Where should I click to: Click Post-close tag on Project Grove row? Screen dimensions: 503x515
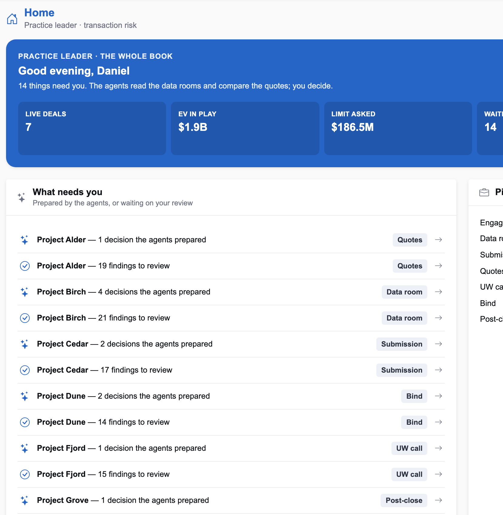pyautogui.click(x=404, y=500)
